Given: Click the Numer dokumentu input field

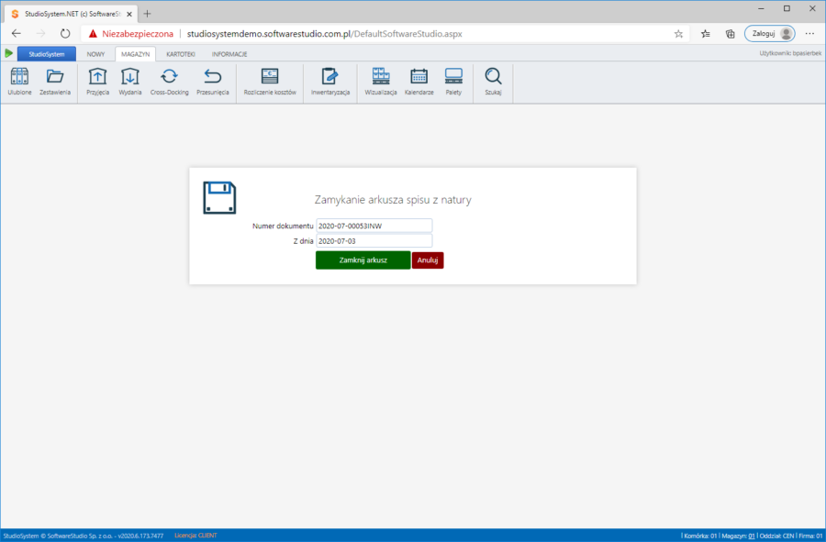Looking at the screenshot, I should click(374, 226).
